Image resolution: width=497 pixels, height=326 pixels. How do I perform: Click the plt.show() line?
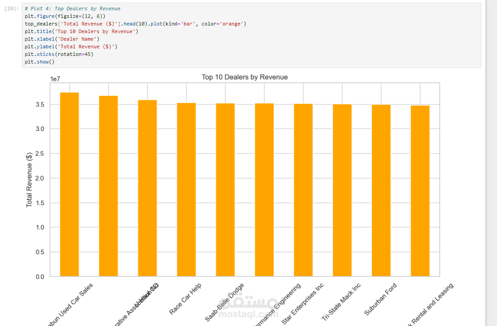coord(40,62)
